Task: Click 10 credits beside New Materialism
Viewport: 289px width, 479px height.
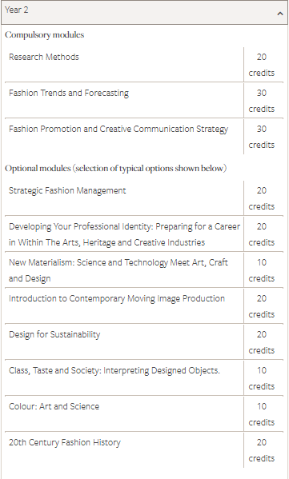Action: (x=262, y=270)
